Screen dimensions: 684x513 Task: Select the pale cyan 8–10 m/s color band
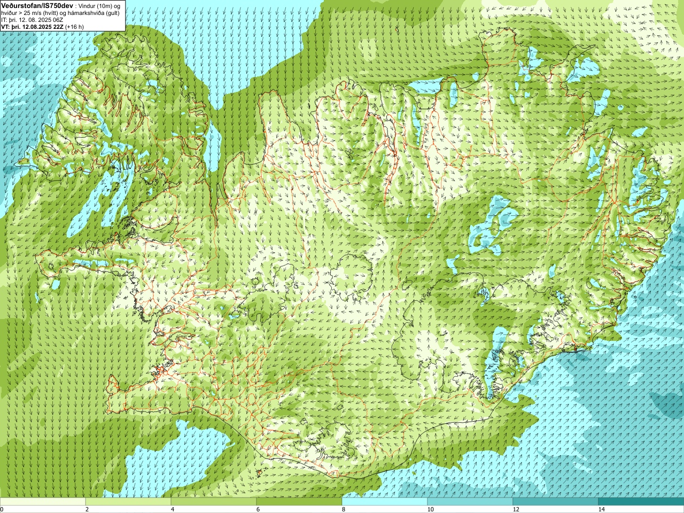pyautogui.click(x=385, y=502)
